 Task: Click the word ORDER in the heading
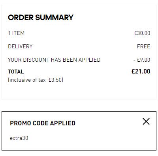pyautogui.click(x=21, y=17)
